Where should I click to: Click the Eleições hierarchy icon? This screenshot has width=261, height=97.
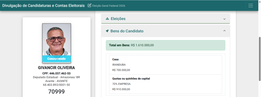(107, 19)
